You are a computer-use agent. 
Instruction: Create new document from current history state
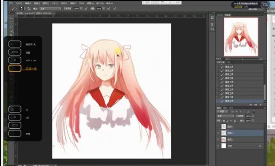250,105
